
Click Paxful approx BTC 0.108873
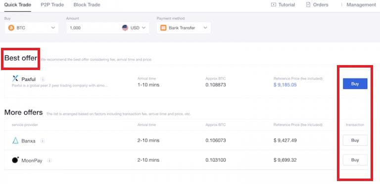(216, 85)
